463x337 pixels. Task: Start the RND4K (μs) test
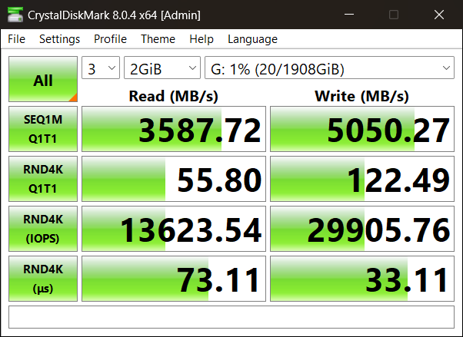[43, 279]
